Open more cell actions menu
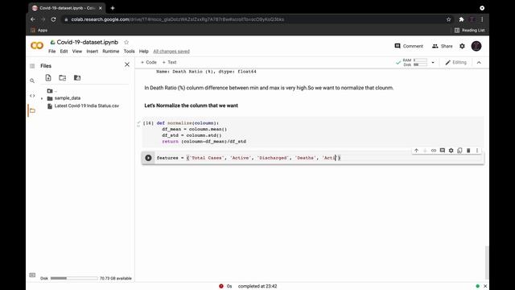 point(477,151)
